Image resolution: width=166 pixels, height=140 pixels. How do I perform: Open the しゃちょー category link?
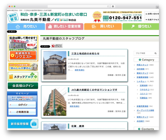[141, 81]
